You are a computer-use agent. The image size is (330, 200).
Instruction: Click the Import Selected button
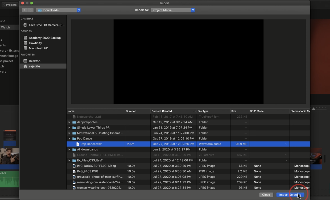pyautogui.click(x=290, y=195)
